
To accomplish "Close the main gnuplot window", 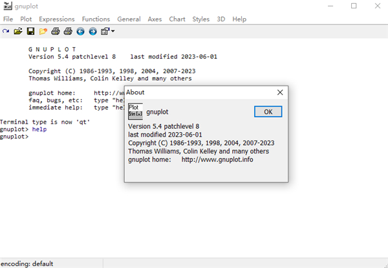I will [378, 6].
